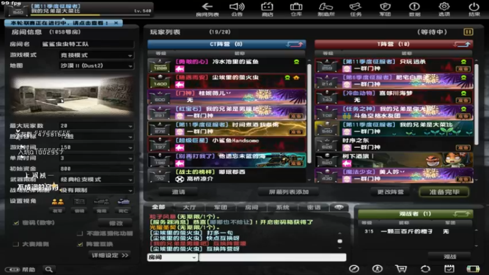
Task: Click the 修改 modify password button
Action: 116,223
